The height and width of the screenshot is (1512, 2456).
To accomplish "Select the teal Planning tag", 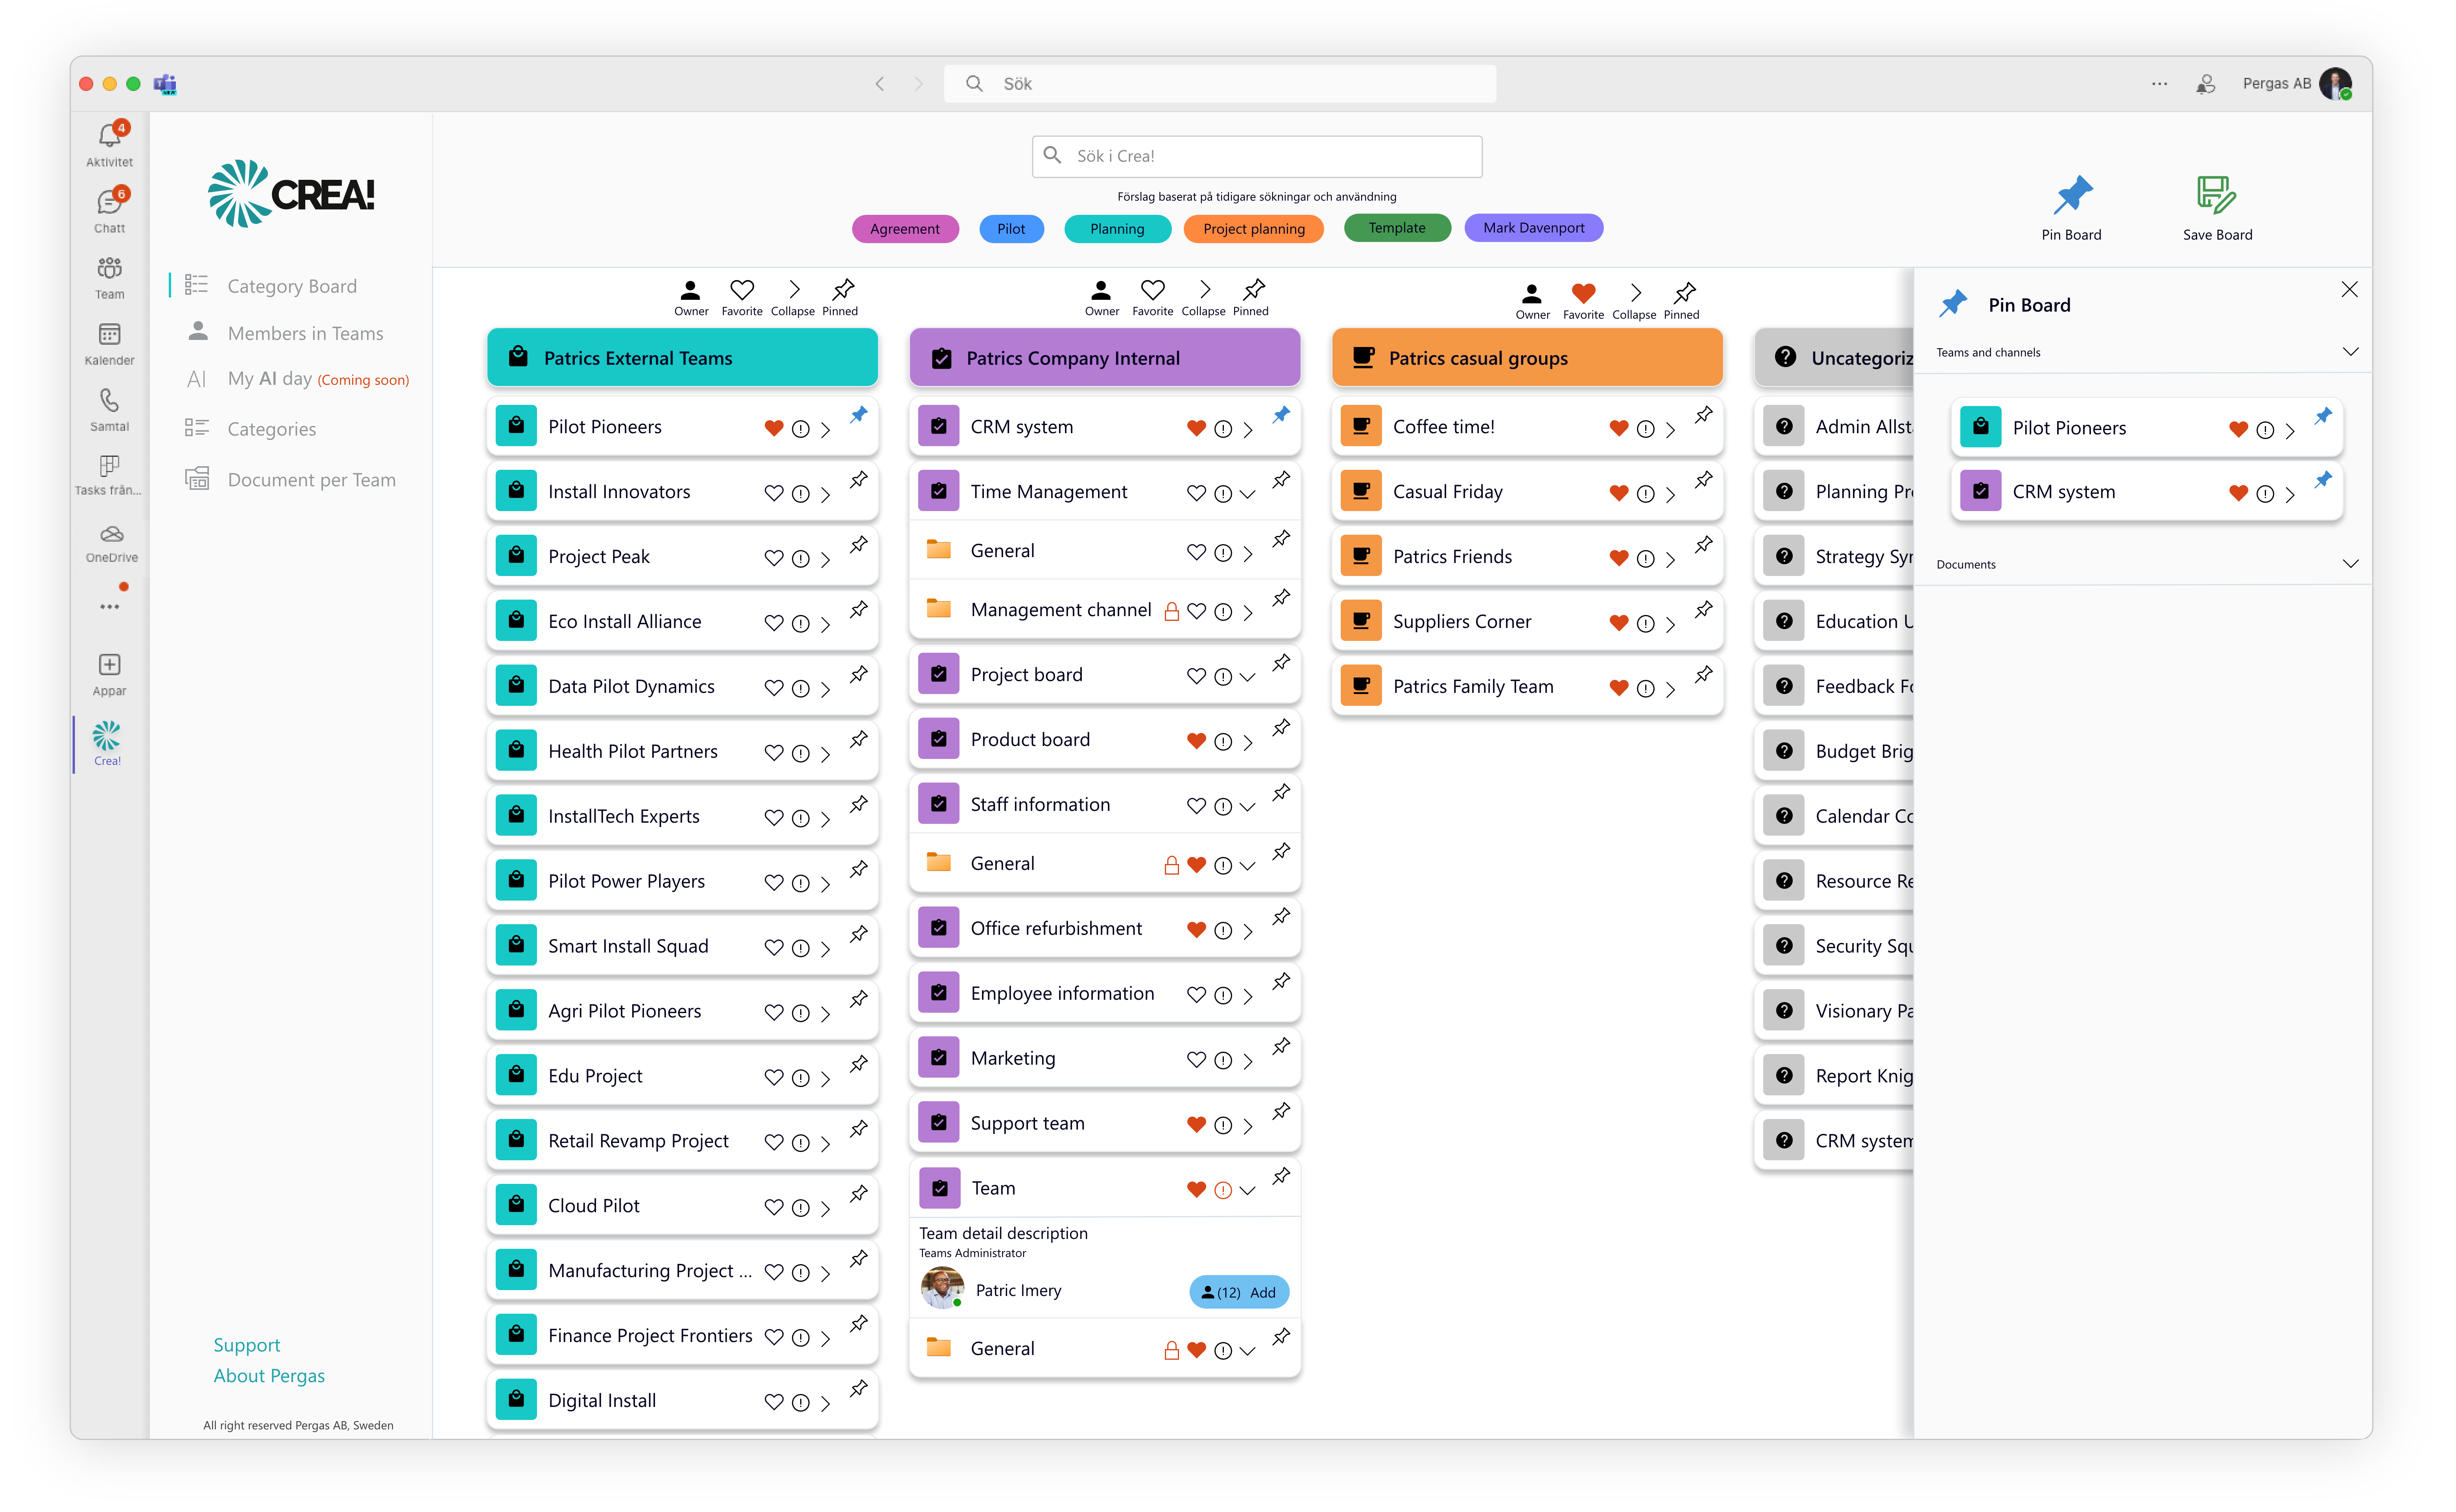I will pos(1118,229).
